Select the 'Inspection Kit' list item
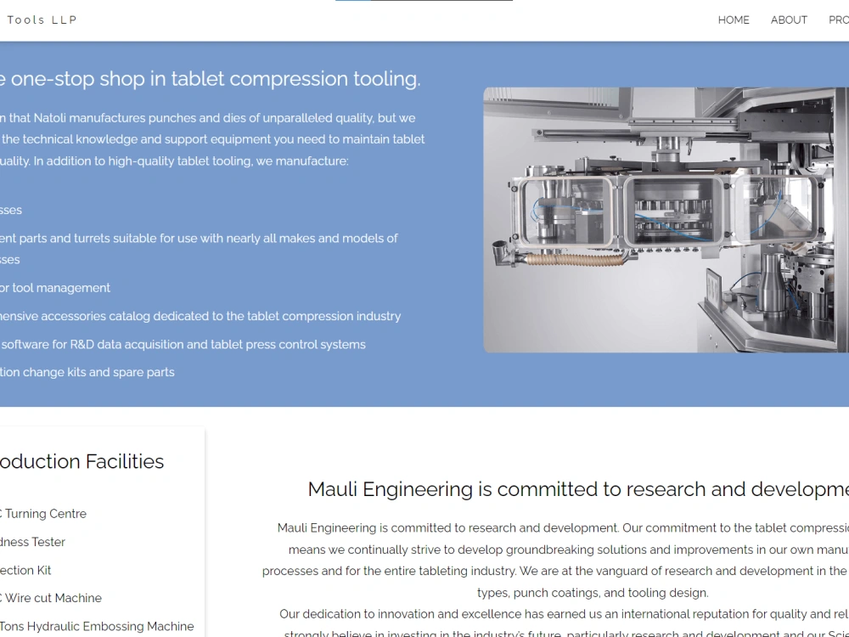 [25, 571]
